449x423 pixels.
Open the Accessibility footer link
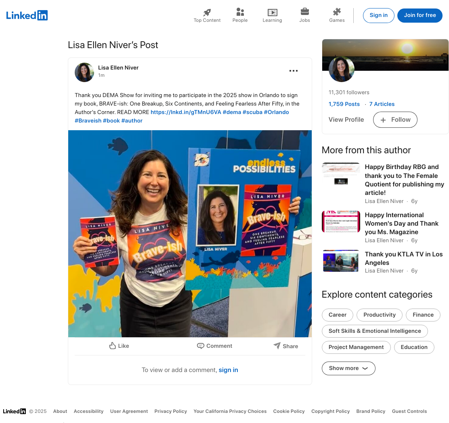click(x=88, y=411)
